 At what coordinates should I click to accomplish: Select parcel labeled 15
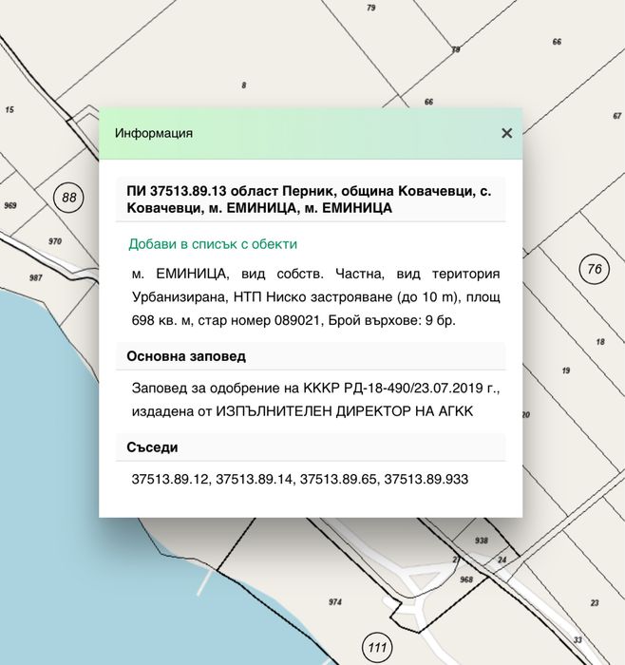(x=9, y=109)
